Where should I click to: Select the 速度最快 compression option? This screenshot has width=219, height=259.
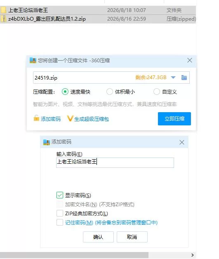[x=65, y=92]
